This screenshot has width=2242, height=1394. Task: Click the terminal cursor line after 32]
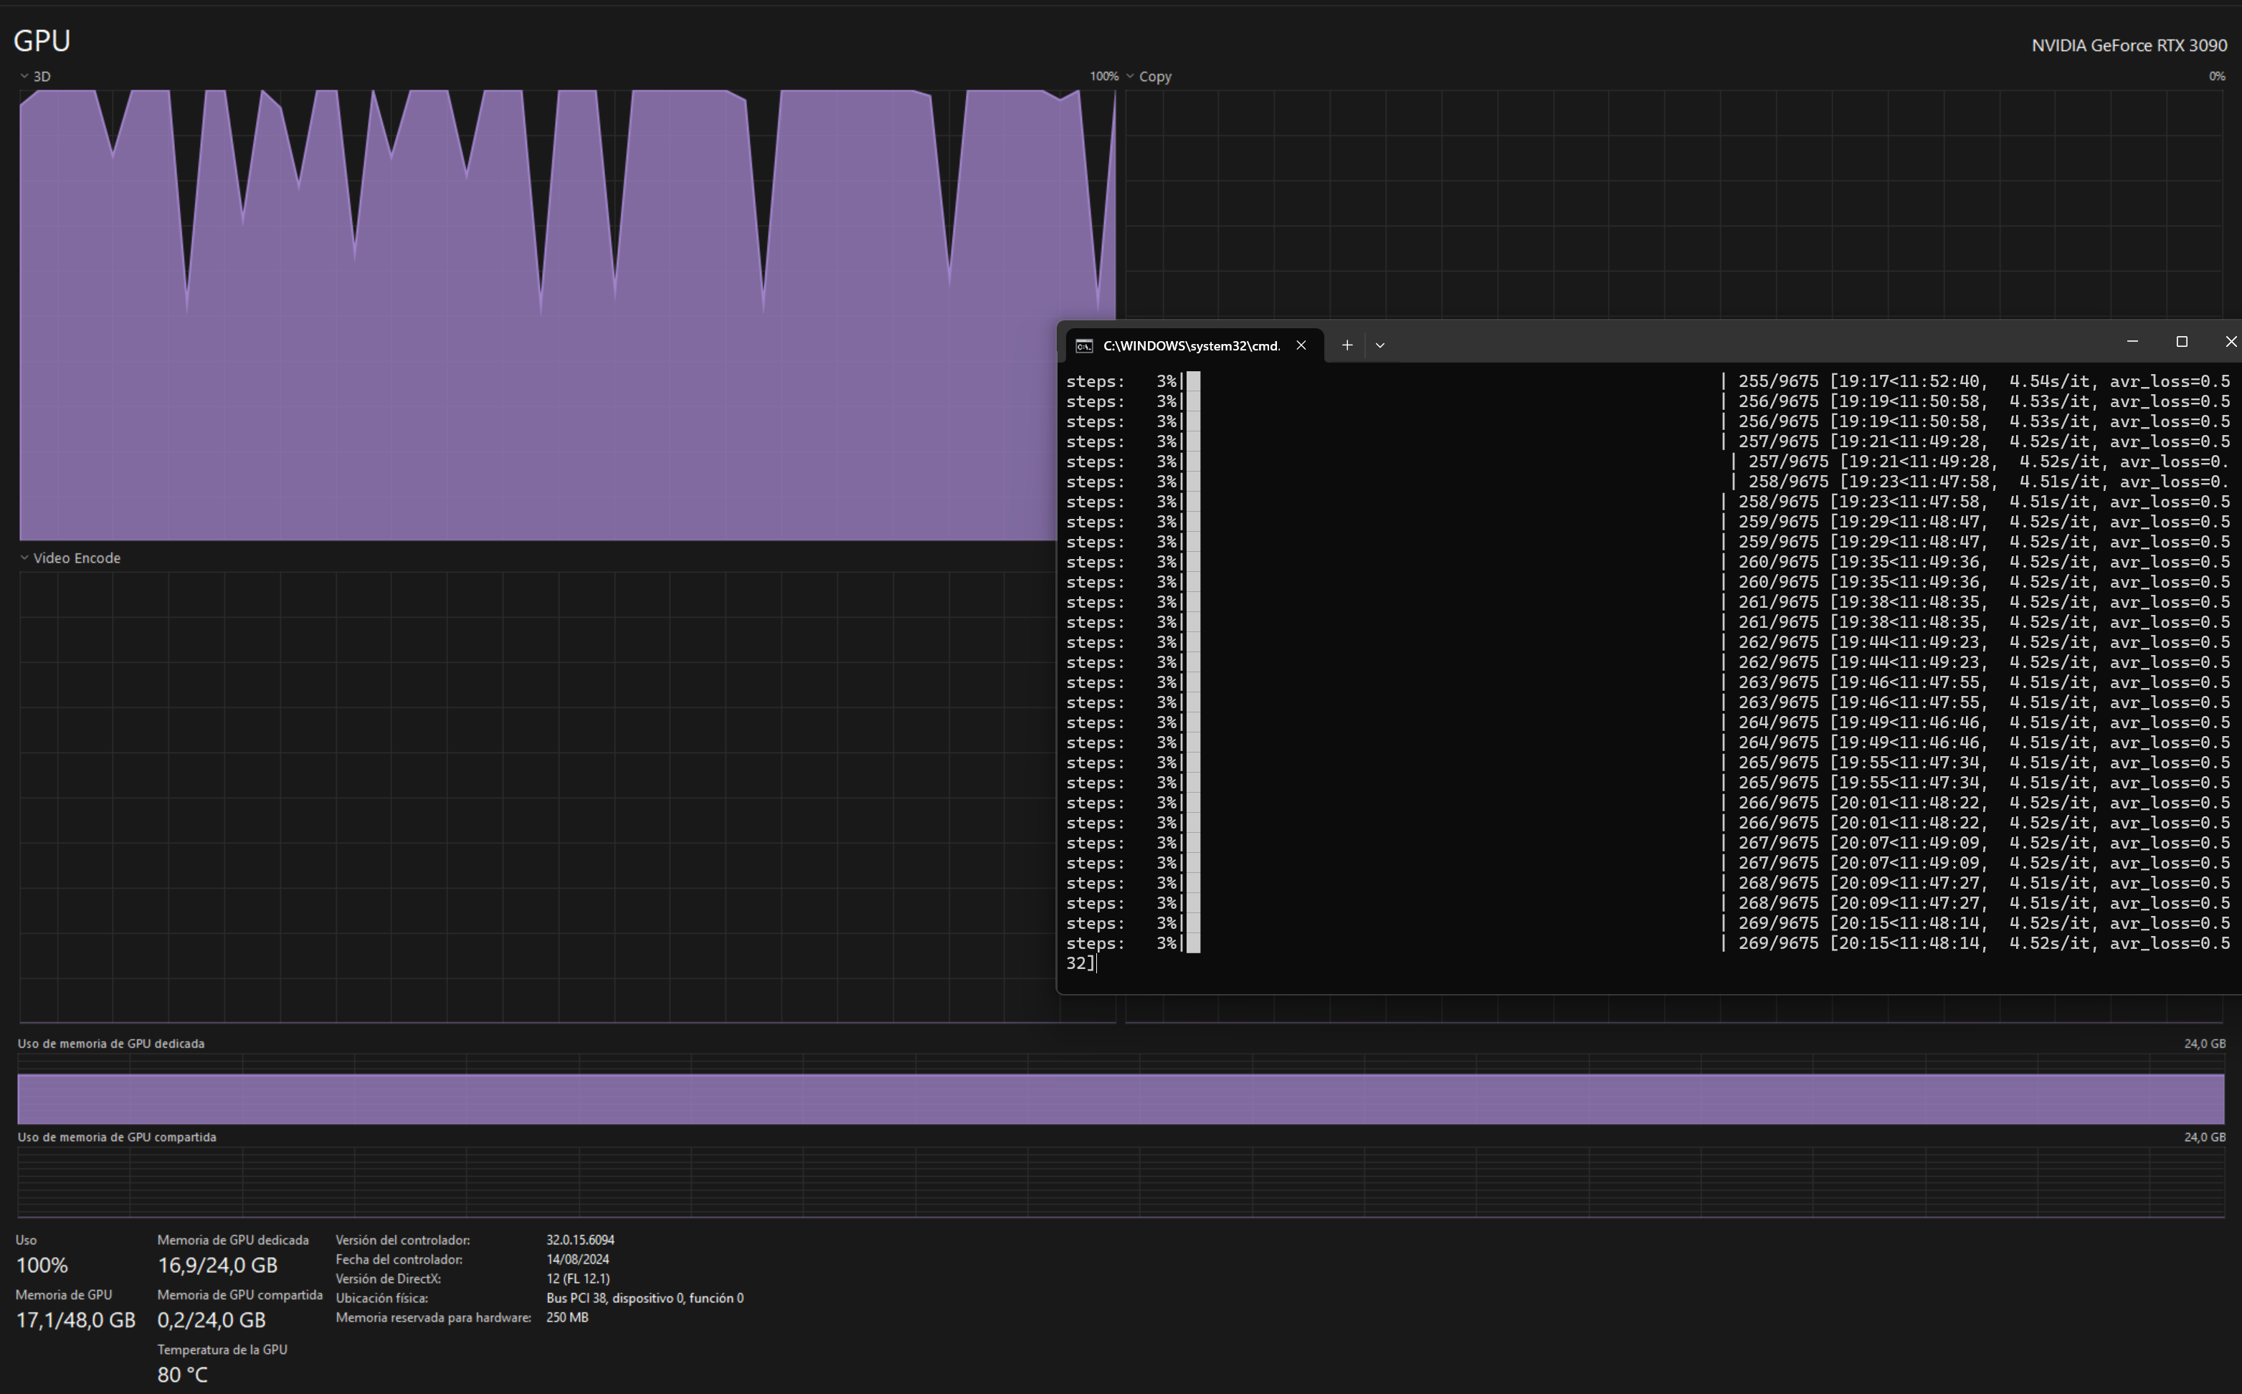coord(1098,963)
